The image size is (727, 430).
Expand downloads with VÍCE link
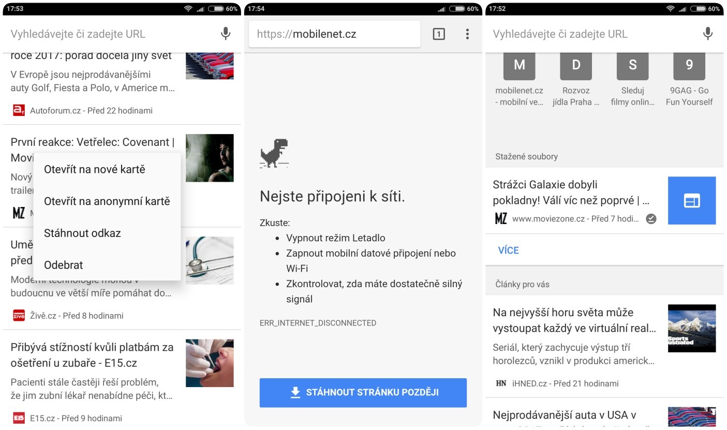tap(508, 250)
